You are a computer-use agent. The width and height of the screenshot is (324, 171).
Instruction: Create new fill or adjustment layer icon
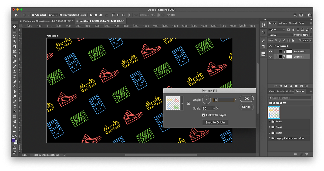point(291,86)
